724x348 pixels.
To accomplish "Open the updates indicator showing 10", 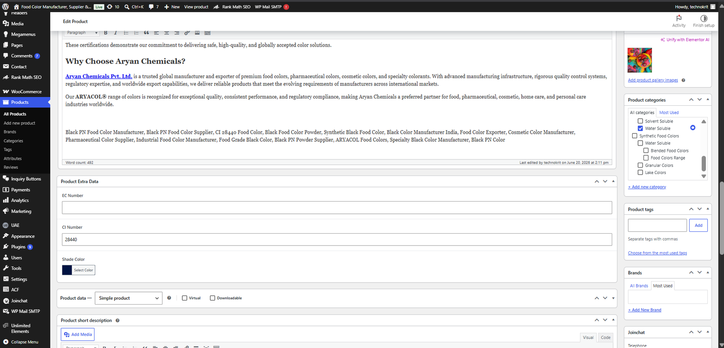I will (x=113, y=7).
